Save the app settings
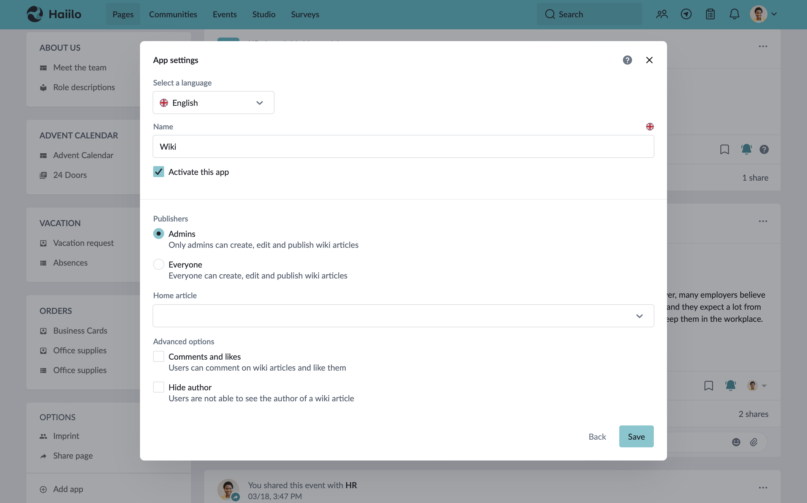This screenshot has width=807, height=503. point(636,436)
